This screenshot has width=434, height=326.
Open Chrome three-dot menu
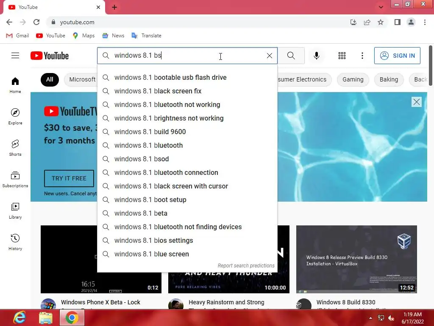click(x=425, y=22)
